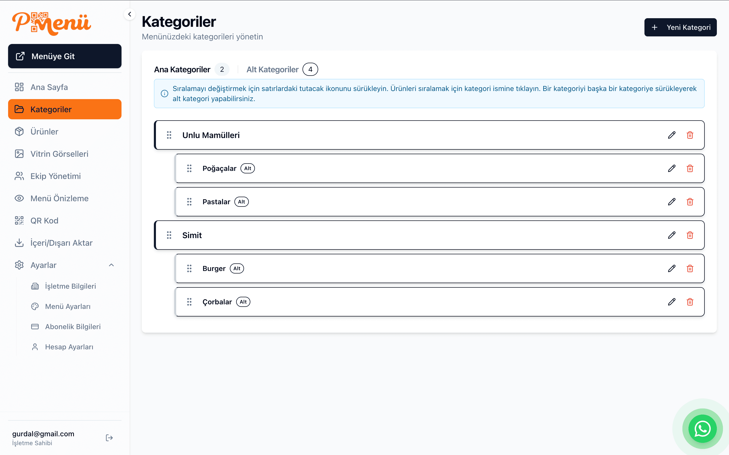Collapse the Ayarlar settings submenu

(x=111, y=265)
